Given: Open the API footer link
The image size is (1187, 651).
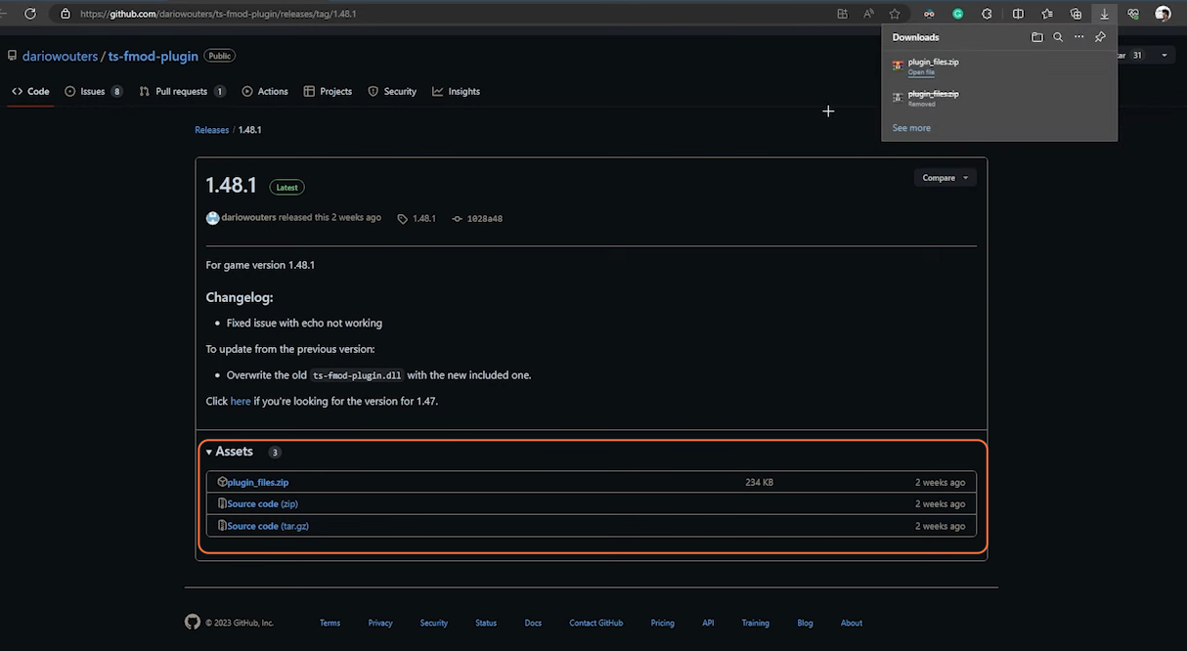Looking at the screenshot, I should point(708,623).
